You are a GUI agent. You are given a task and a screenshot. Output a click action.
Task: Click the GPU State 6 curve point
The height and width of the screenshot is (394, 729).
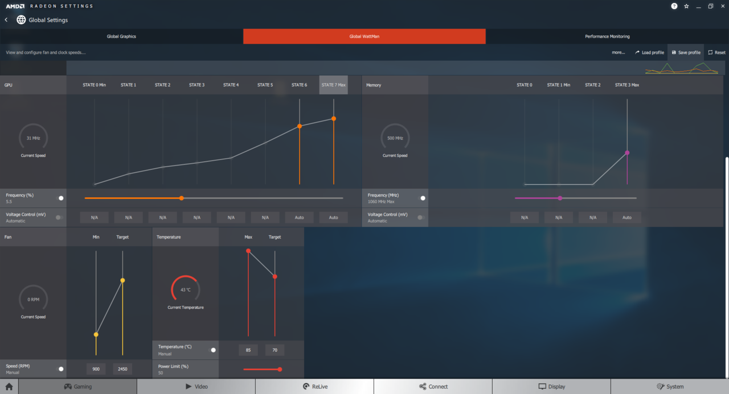tap(300, 126)
